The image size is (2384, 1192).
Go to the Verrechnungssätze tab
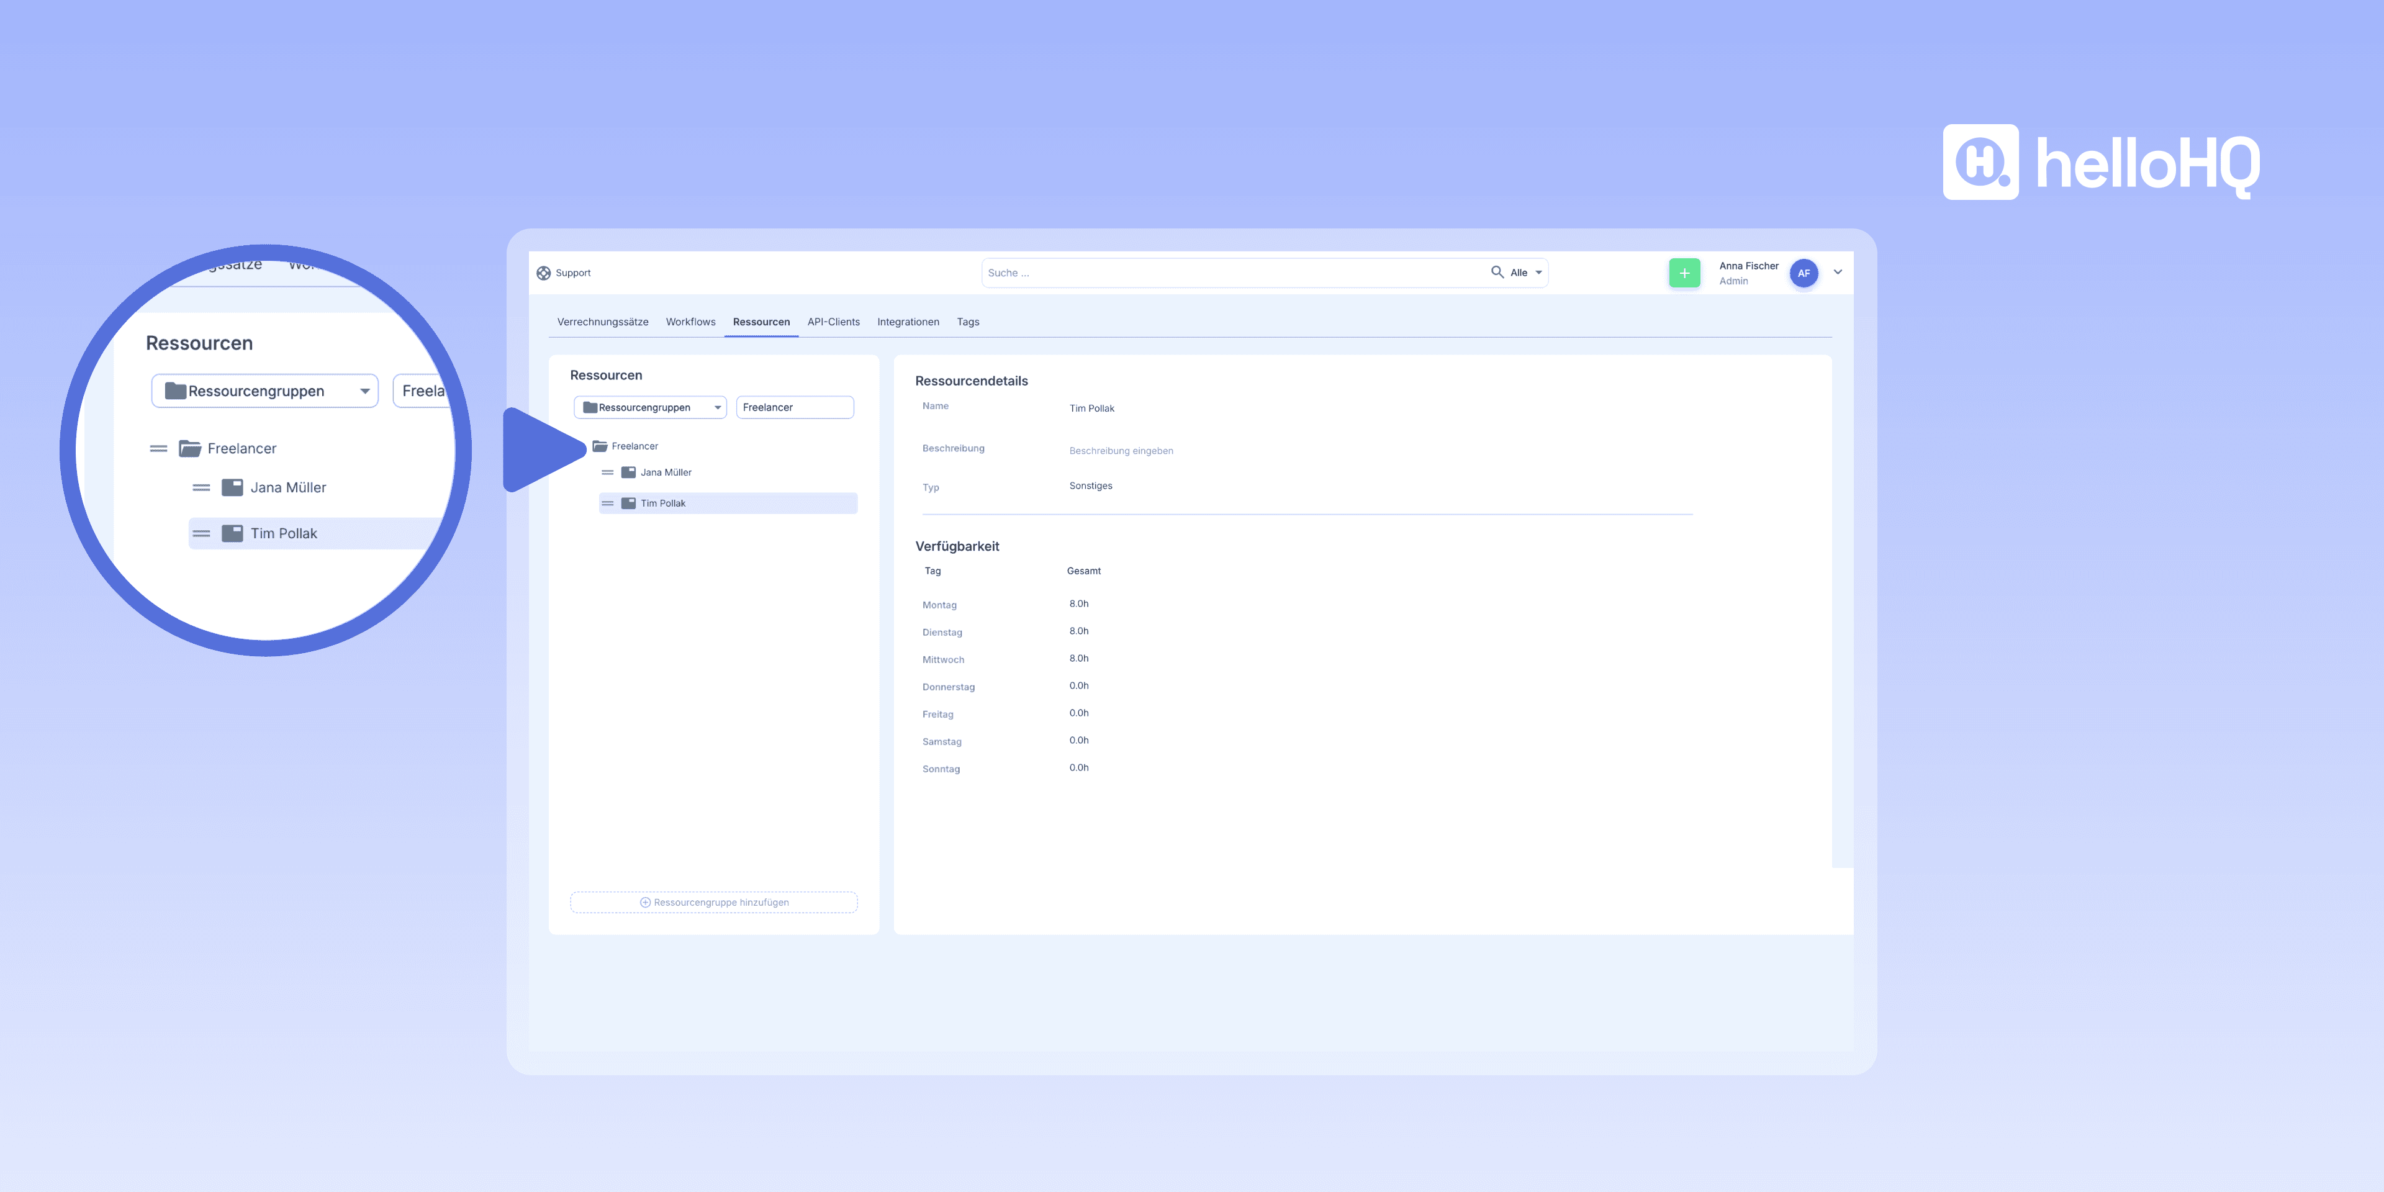click(x=602, y=322)
